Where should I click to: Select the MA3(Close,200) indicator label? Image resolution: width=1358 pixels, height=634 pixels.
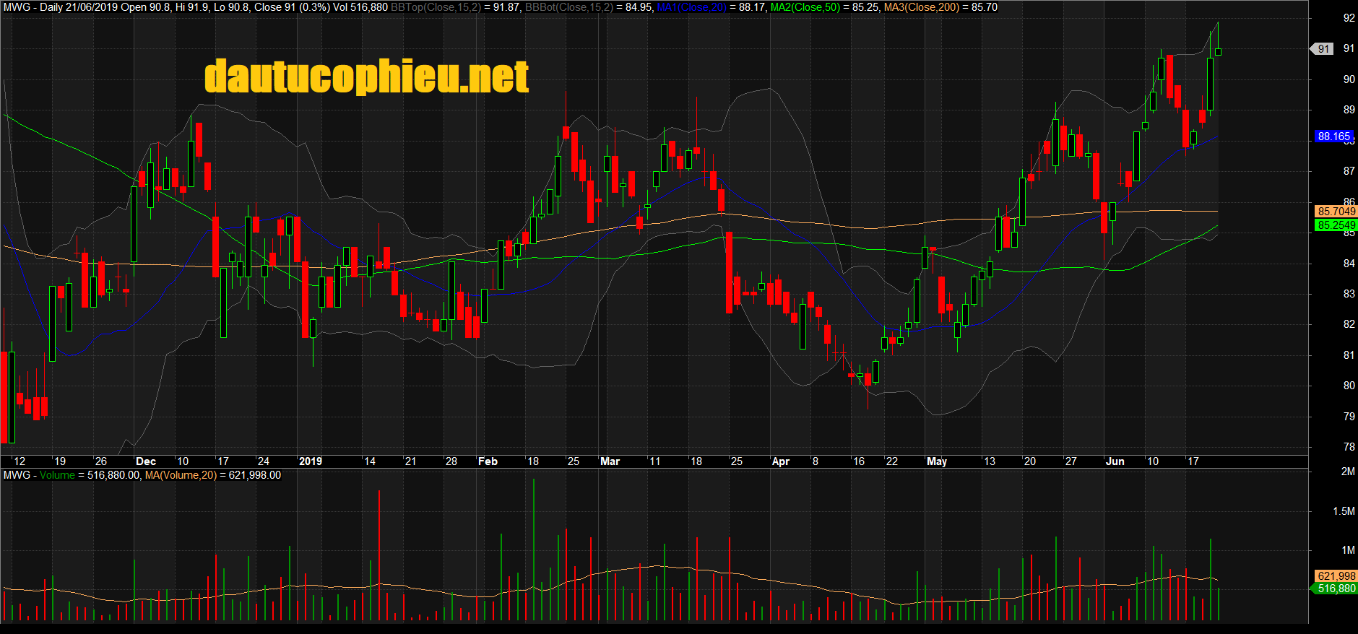[x=922, y=7]
